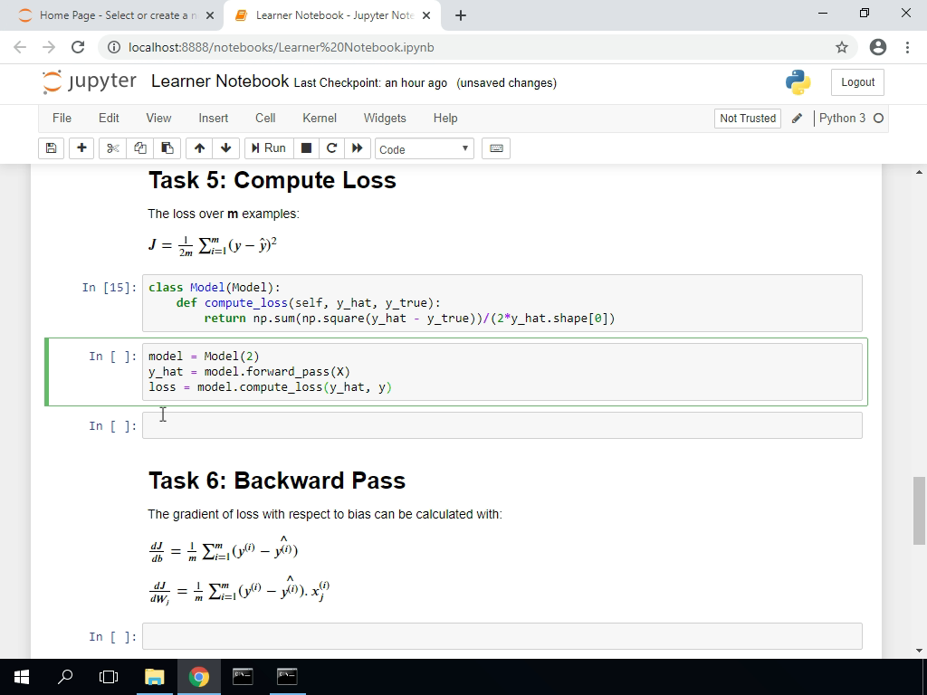The height and width of the screenshot is (695, 927).
Task: Open the Kernel menu
Action: tap(320, 119)
